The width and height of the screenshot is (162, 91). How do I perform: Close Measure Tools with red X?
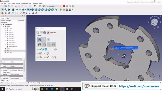(x=48, y=33)
